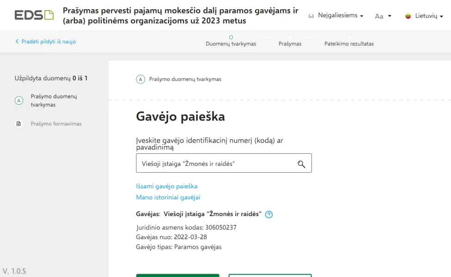Click the document icon beside Prašymo formavimas
The height and width of the screenshot is (277, 451).
click(19, 123)
